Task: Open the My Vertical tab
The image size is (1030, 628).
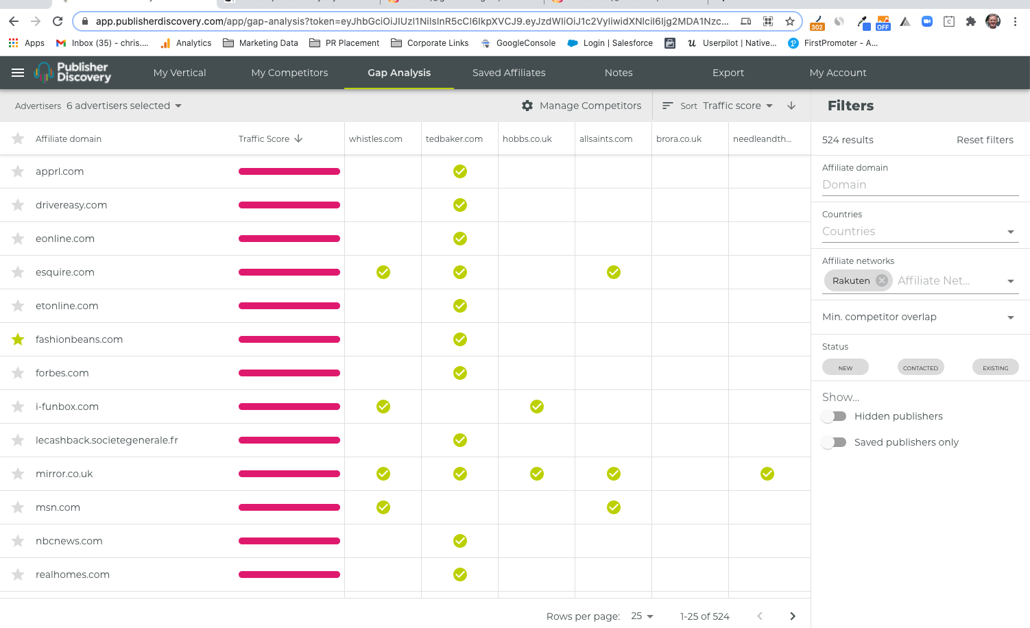Action: [x=180, y=73]
